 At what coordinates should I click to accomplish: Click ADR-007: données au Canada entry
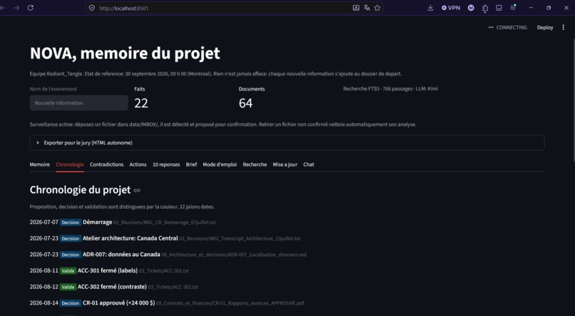(x=121, y=255)
